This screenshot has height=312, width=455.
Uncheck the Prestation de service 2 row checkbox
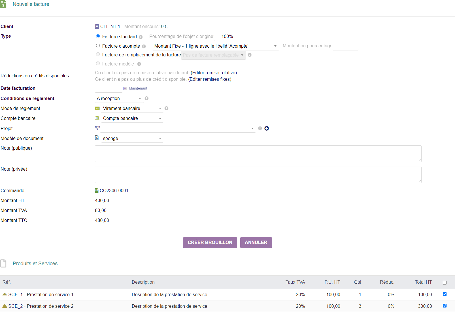pos(445,306)
